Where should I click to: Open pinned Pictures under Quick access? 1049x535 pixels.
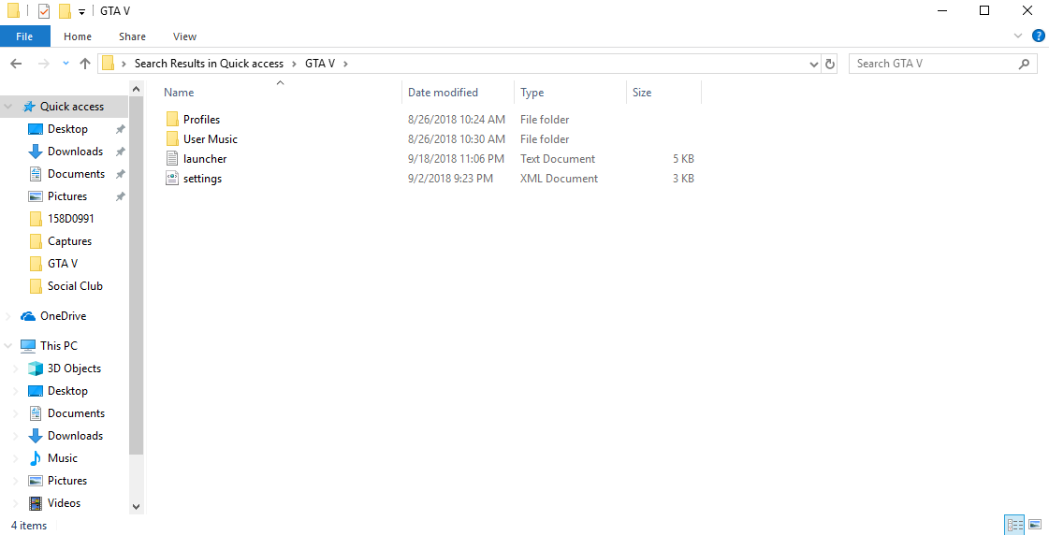tap(66, 195)
